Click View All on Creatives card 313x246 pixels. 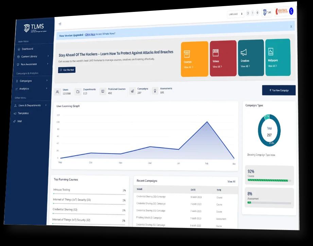(x=245, y=66)
